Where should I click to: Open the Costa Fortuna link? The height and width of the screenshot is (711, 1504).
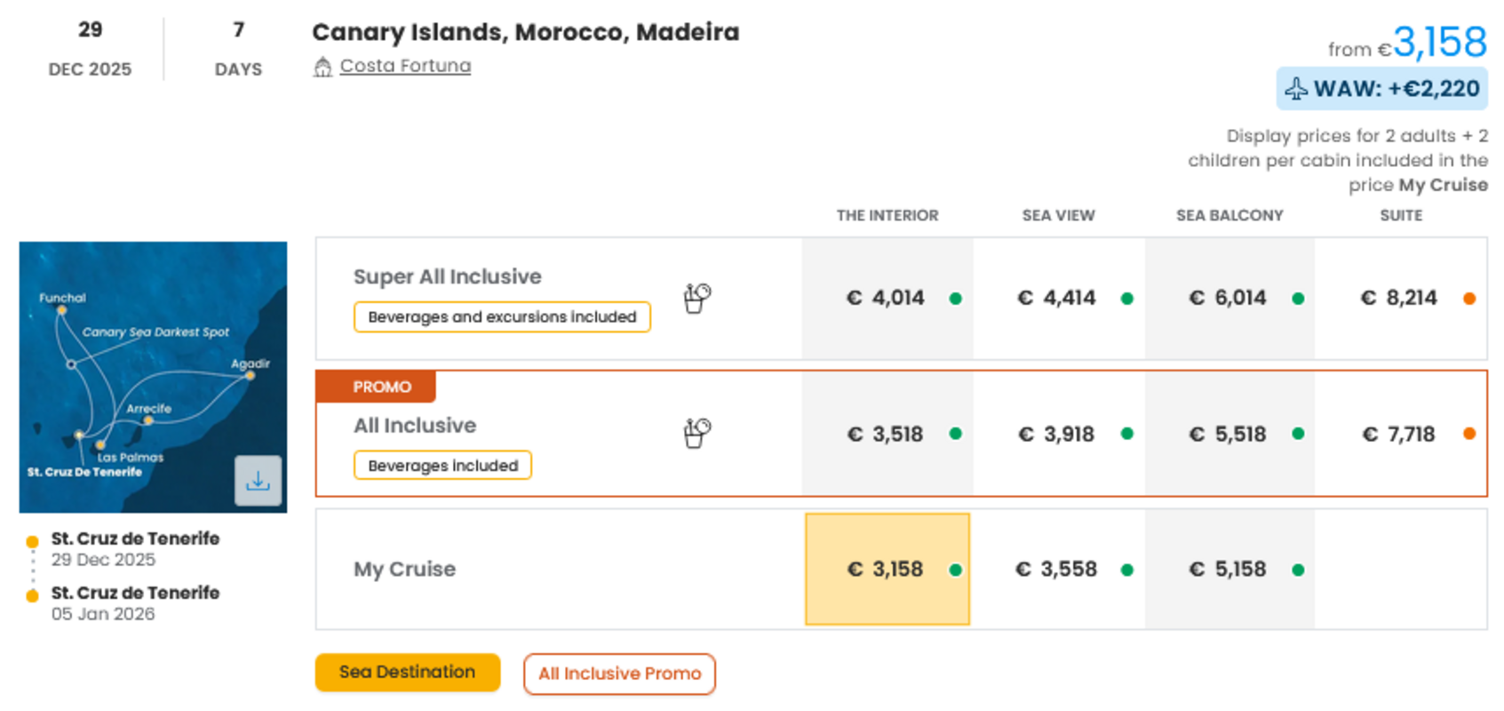click(405, 65)
